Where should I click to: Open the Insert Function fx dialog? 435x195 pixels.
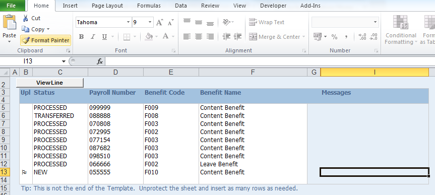click(100, 61)
